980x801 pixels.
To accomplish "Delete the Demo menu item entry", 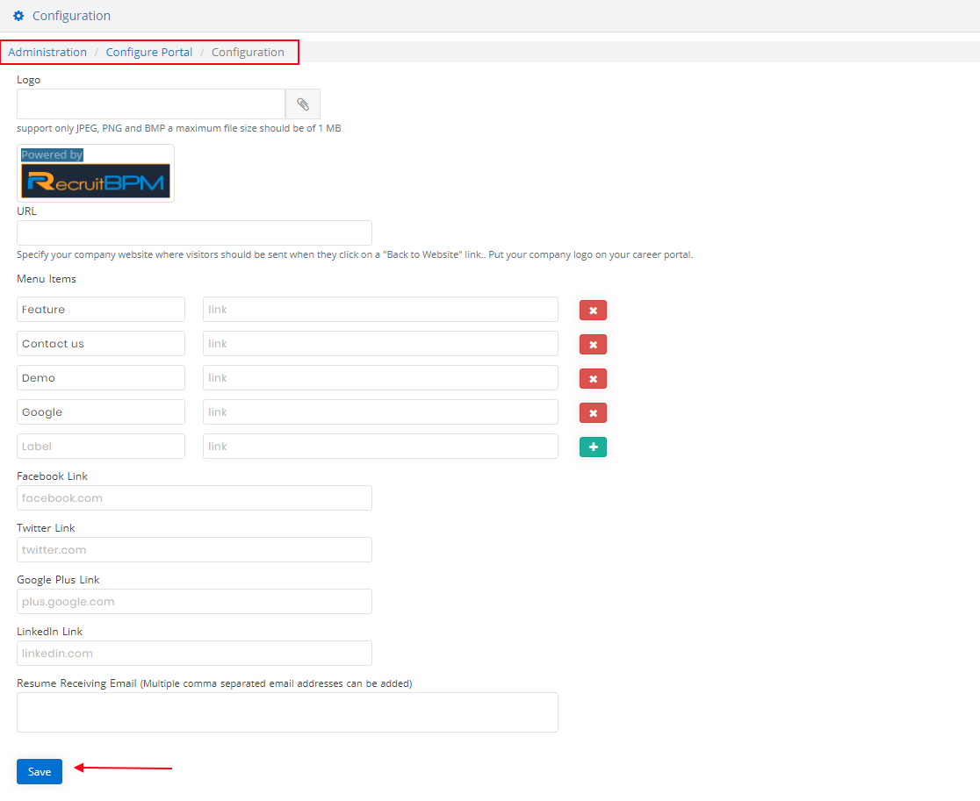I will (593, 378).
